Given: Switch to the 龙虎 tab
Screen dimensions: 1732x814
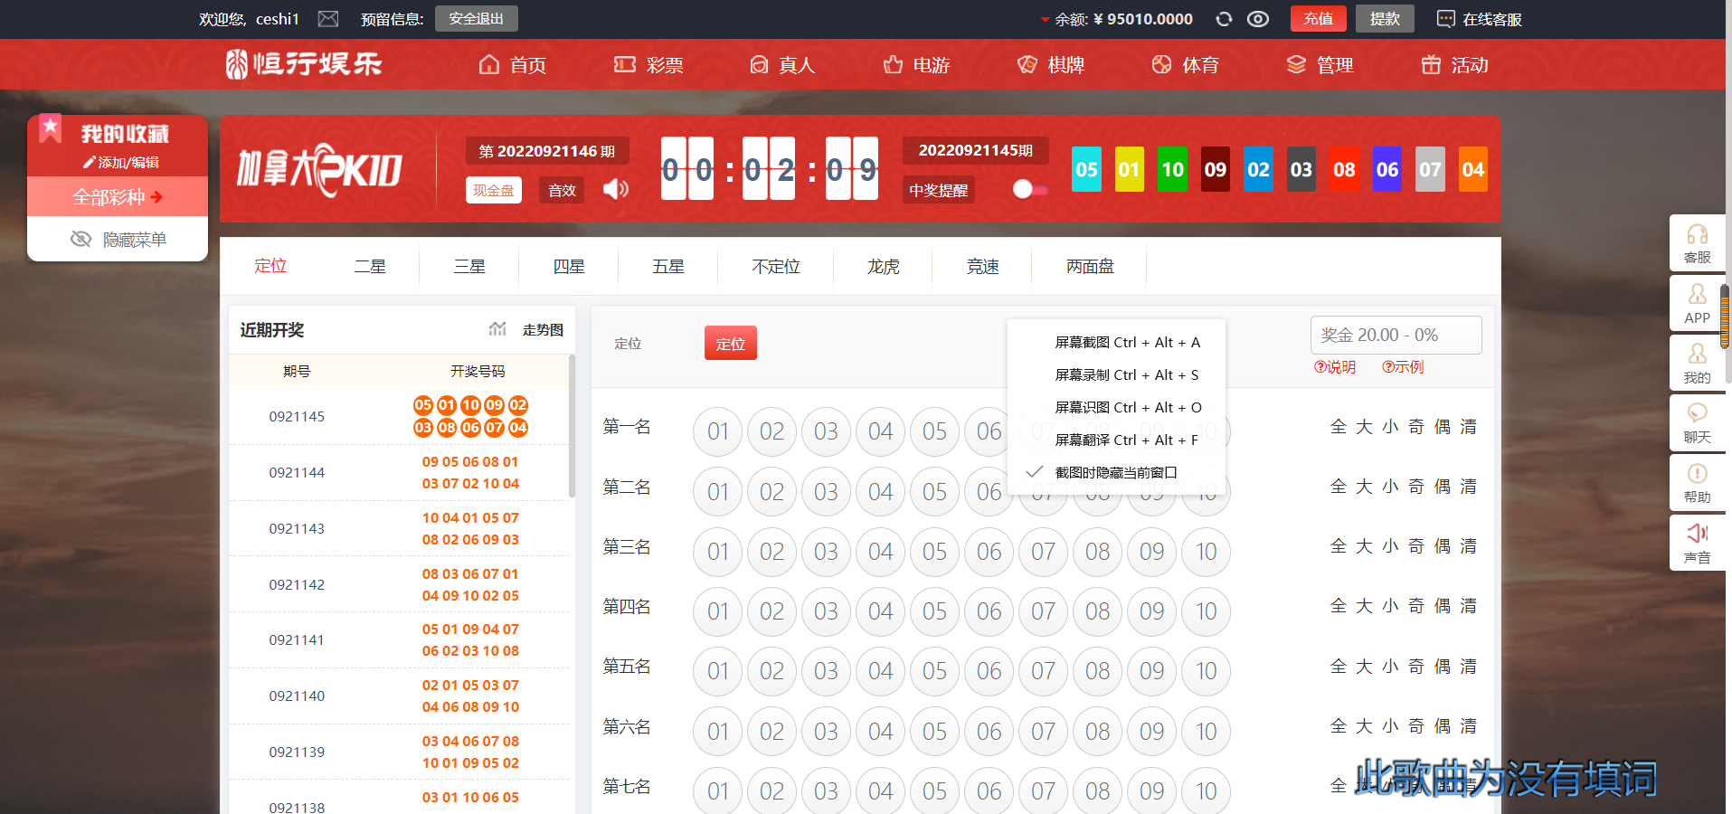Looking at the screenshot, I should click(883, 267).
